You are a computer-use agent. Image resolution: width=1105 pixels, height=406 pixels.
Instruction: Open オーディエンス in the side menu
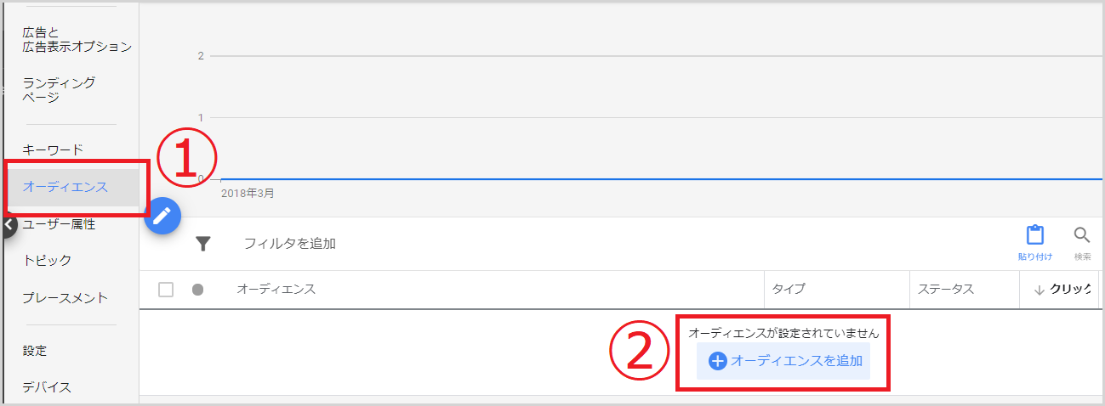pyautogui.click(x=66, y=187)
